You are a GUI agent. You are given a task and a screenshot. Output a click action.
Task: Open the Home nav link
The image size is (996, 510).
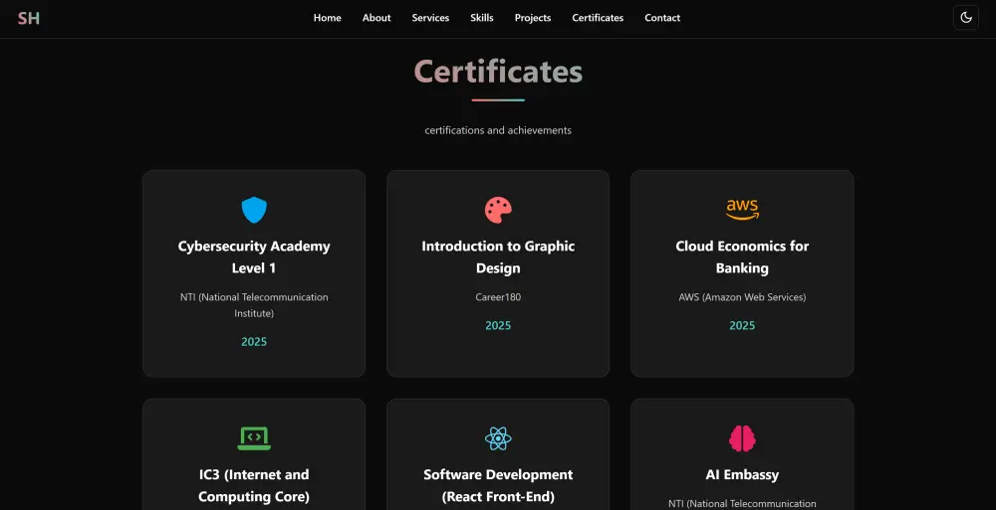(x=327, y=18)
